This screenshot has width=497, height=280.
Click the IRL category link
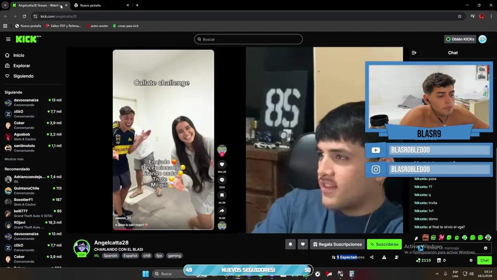point(97,255)
